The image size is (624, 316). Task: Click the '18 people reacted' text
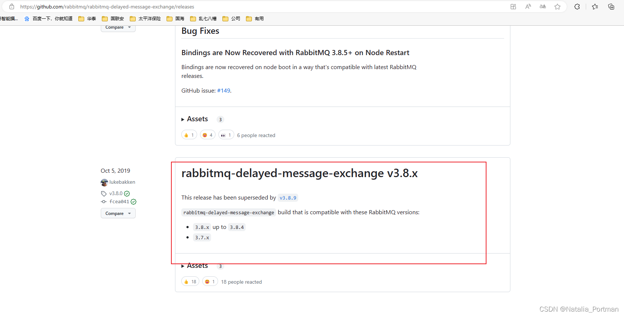tap(242, 282)
